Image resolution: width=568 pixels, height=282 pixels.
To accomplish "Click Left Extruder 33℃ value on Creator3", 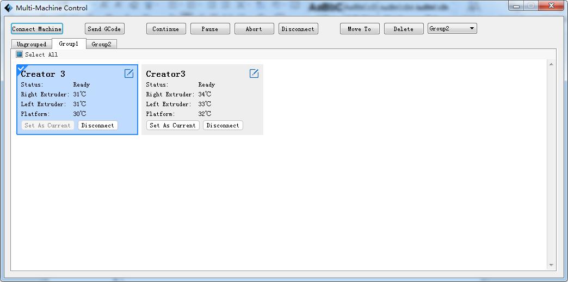I will pos(205,104).
